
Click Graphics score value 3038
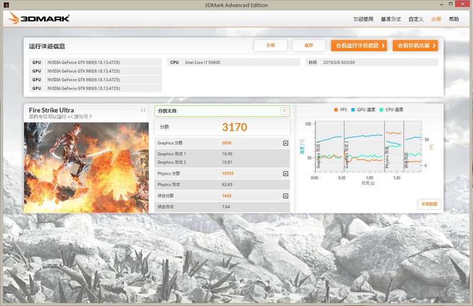point(226,143)
